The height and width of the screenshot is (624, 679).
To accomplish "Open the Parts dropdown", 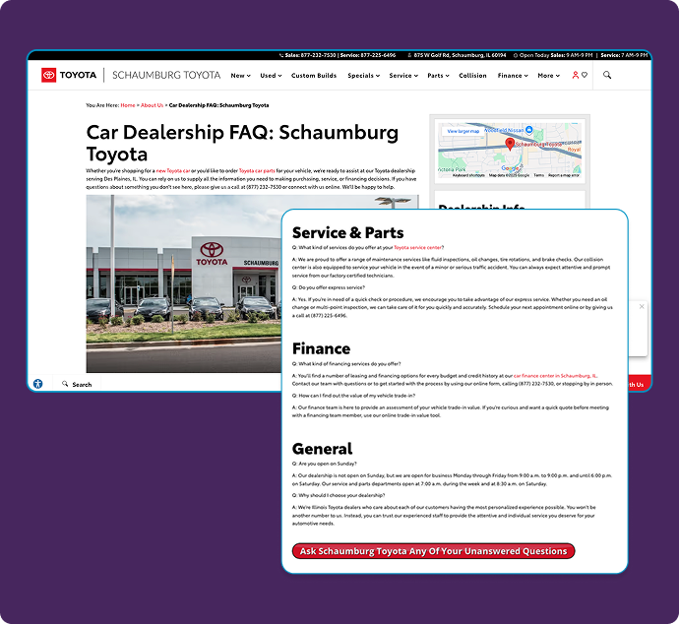I will pos(437,76).
